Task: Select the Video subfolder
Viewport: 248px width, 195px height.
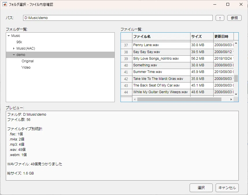Action: coord(26,67)
